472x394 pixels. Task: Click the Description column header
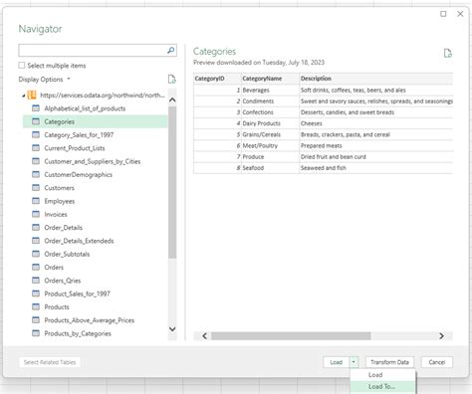click(376, 79)
